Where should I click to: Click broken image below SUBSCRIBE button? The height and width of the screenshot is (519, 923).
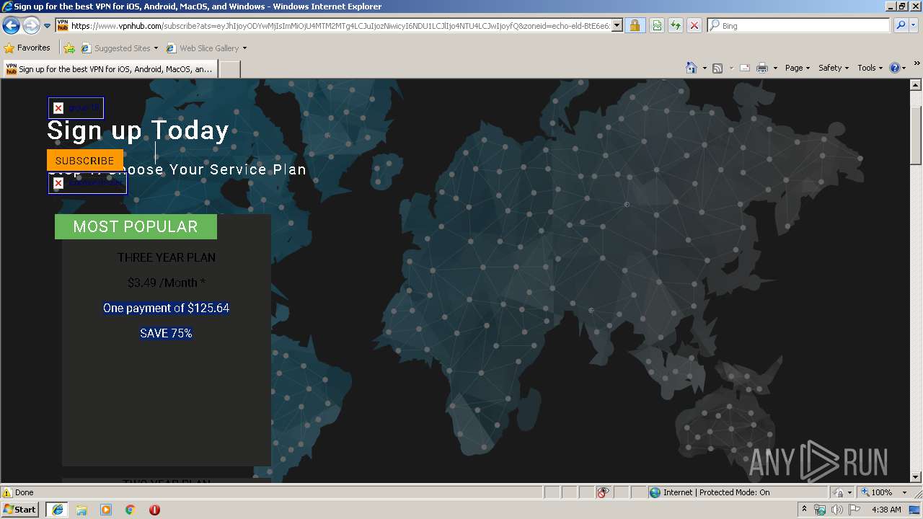point(87,183)
